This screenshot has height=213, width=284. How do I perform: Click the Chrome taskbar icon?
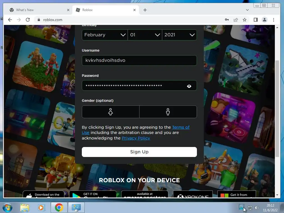pyautogui.click(x=59, y=207)
